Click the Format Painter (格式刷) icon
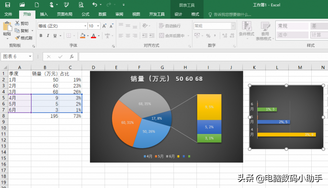This screenshot has width=328, height=188. [x=17, y=38]
